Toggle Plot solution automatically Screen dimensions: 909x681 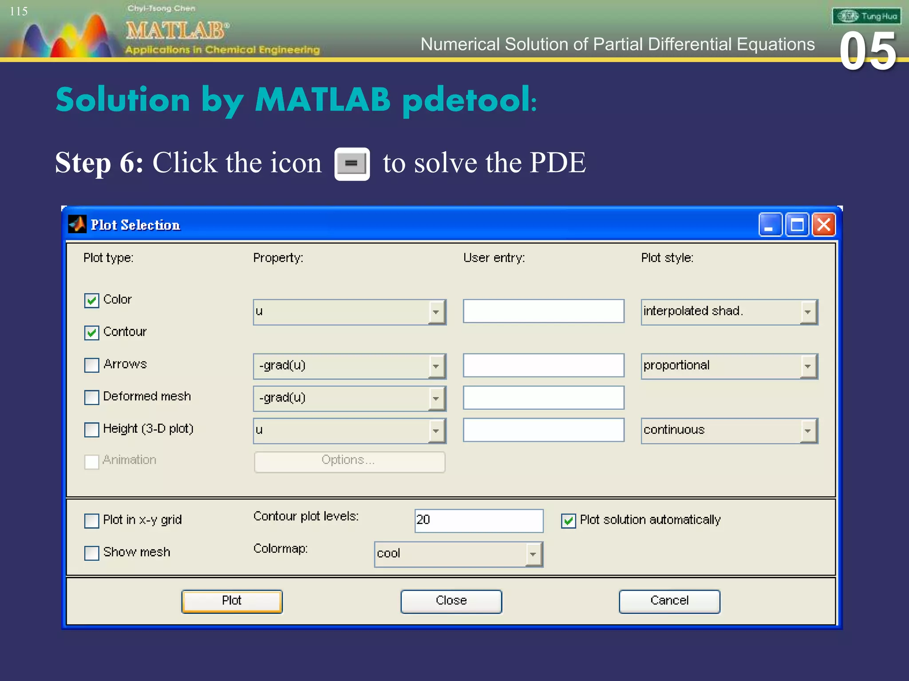569,521
